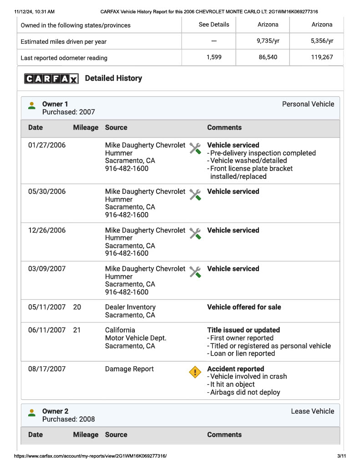Open the carfax.com URL in the footer
This screenshot has width=360, height=467.
[91, 456]
